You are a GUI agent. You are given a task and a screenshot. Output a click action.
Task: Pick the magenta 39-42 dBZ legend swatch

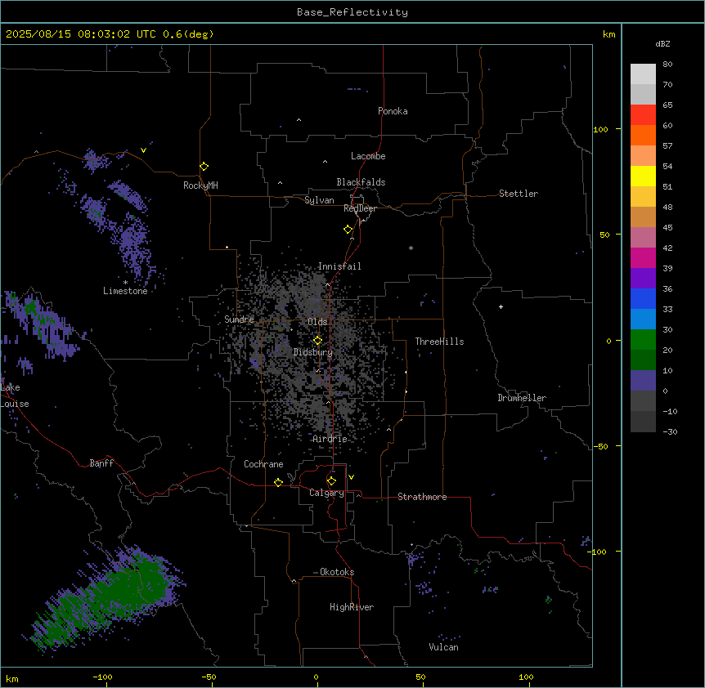click(643, 257)
